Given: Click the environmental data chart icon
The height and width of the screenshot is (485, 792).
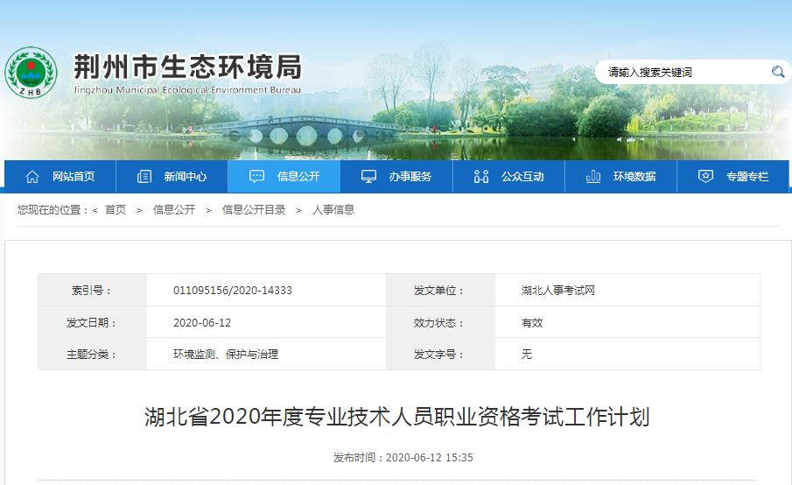Looking at the screenshot, I should [592, 177].
